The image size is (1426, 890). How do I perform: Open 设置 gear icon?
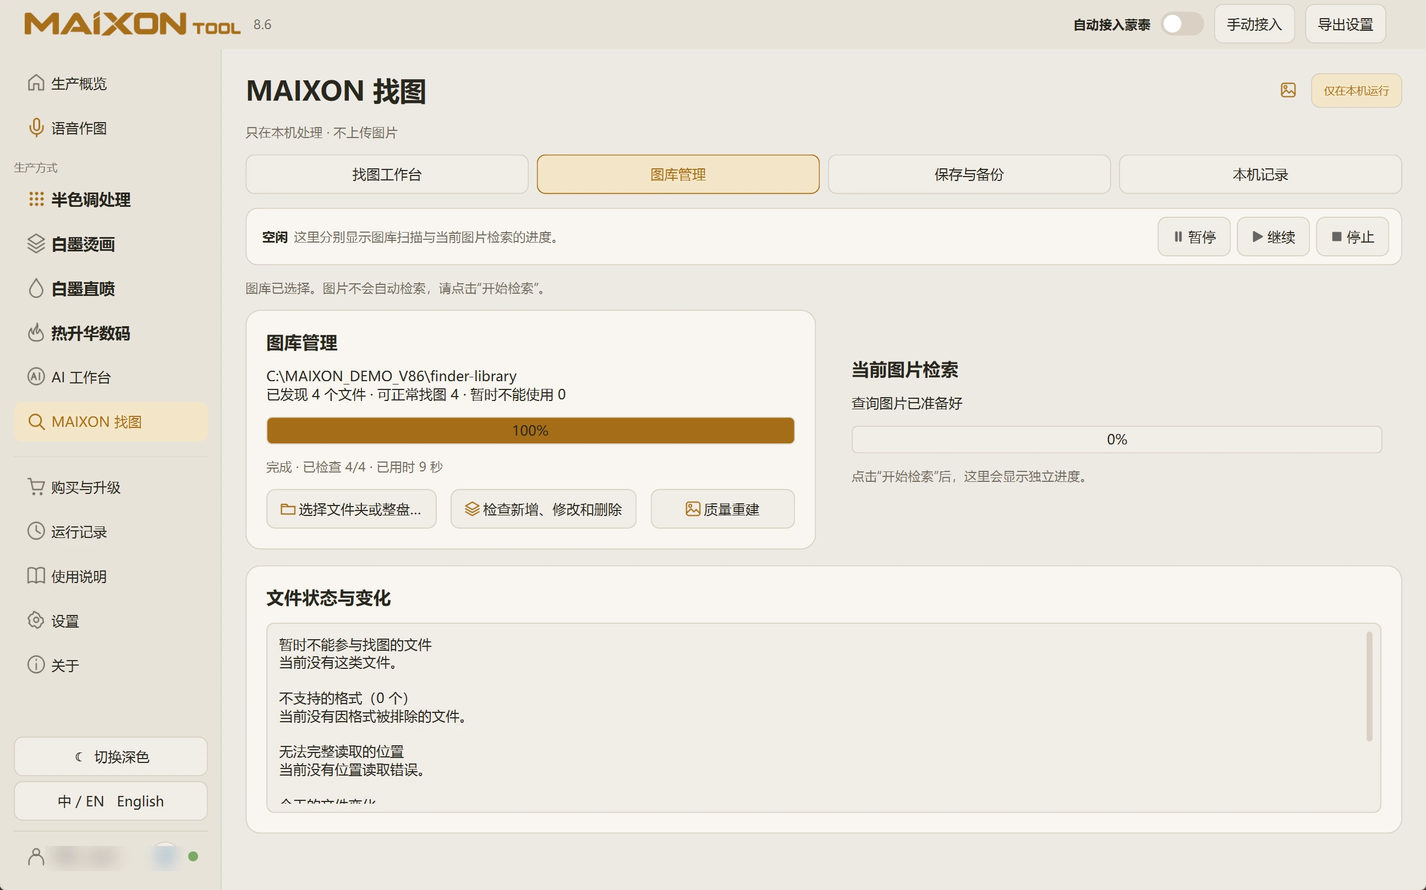pos(36,620)
